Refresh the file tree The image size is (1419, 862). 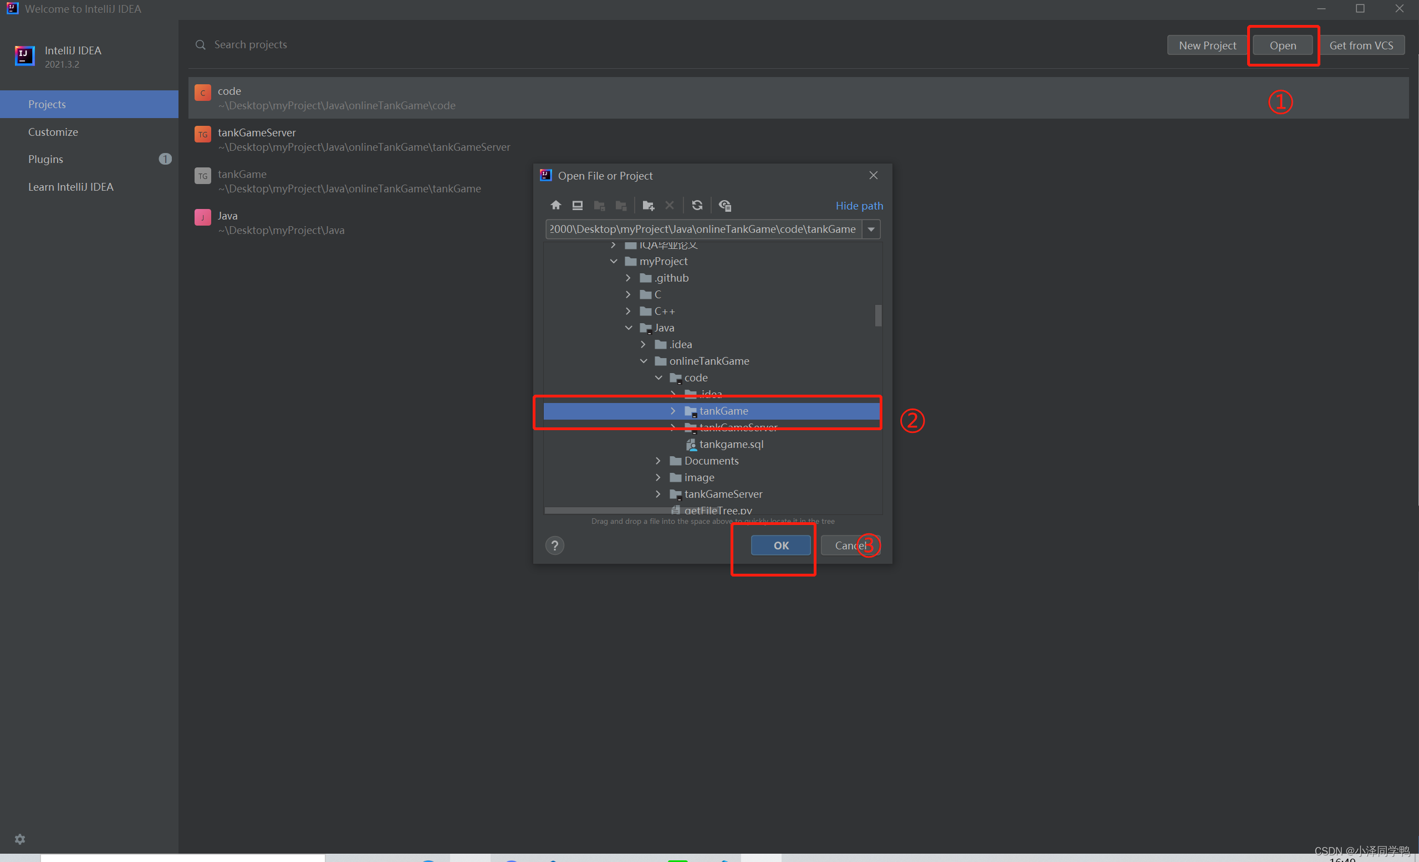[x=697, y=206]
